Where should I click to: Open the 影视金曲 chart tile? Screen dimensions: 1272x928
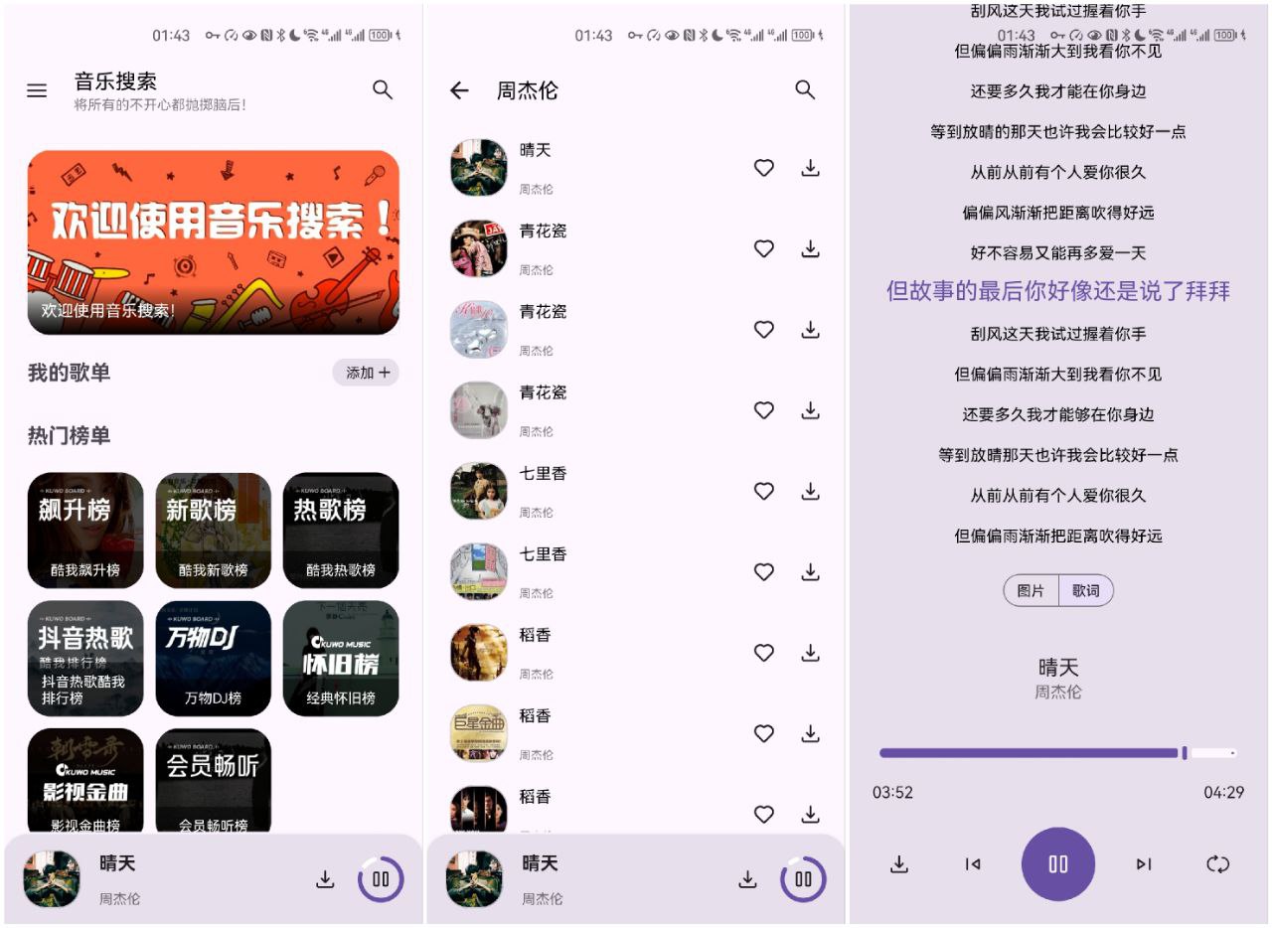point(85,782)
